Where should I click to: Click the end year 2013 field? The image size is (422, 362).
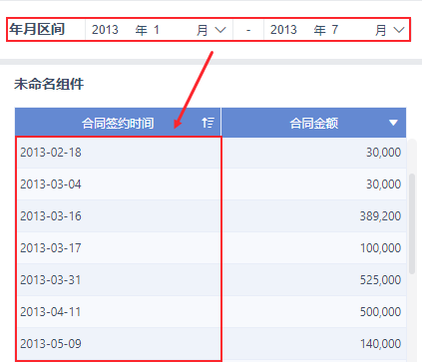click(x=283, y=30)
